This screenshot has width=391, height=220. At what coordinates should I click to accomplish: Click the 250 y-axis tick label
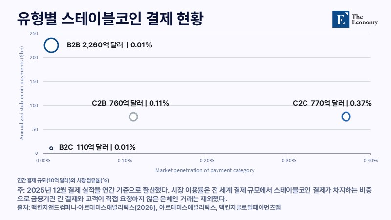[x=34, y=34]
